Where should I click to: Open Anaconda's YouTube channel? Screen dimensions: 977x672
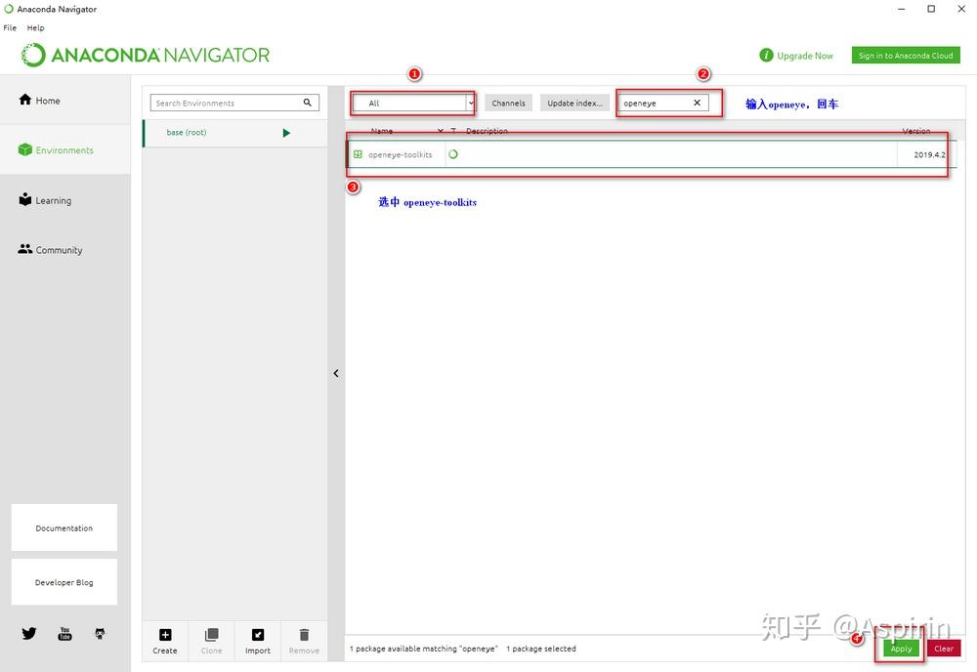click(64, 633)
